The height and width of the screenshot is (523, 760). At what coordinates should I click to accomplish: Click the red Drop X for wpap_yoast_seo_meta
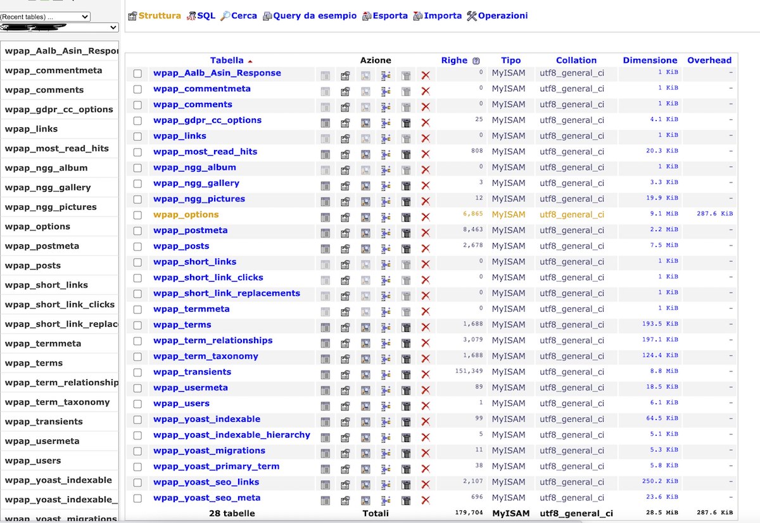[x=426, y=501]
